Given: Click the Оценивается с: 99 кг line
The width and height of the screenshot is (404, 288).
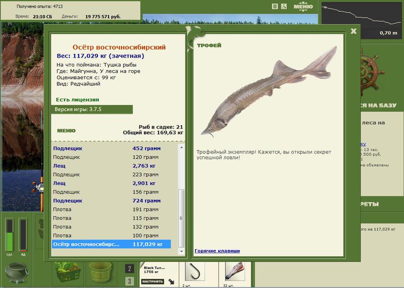Looking at the screenshot, I should [86, 78].
